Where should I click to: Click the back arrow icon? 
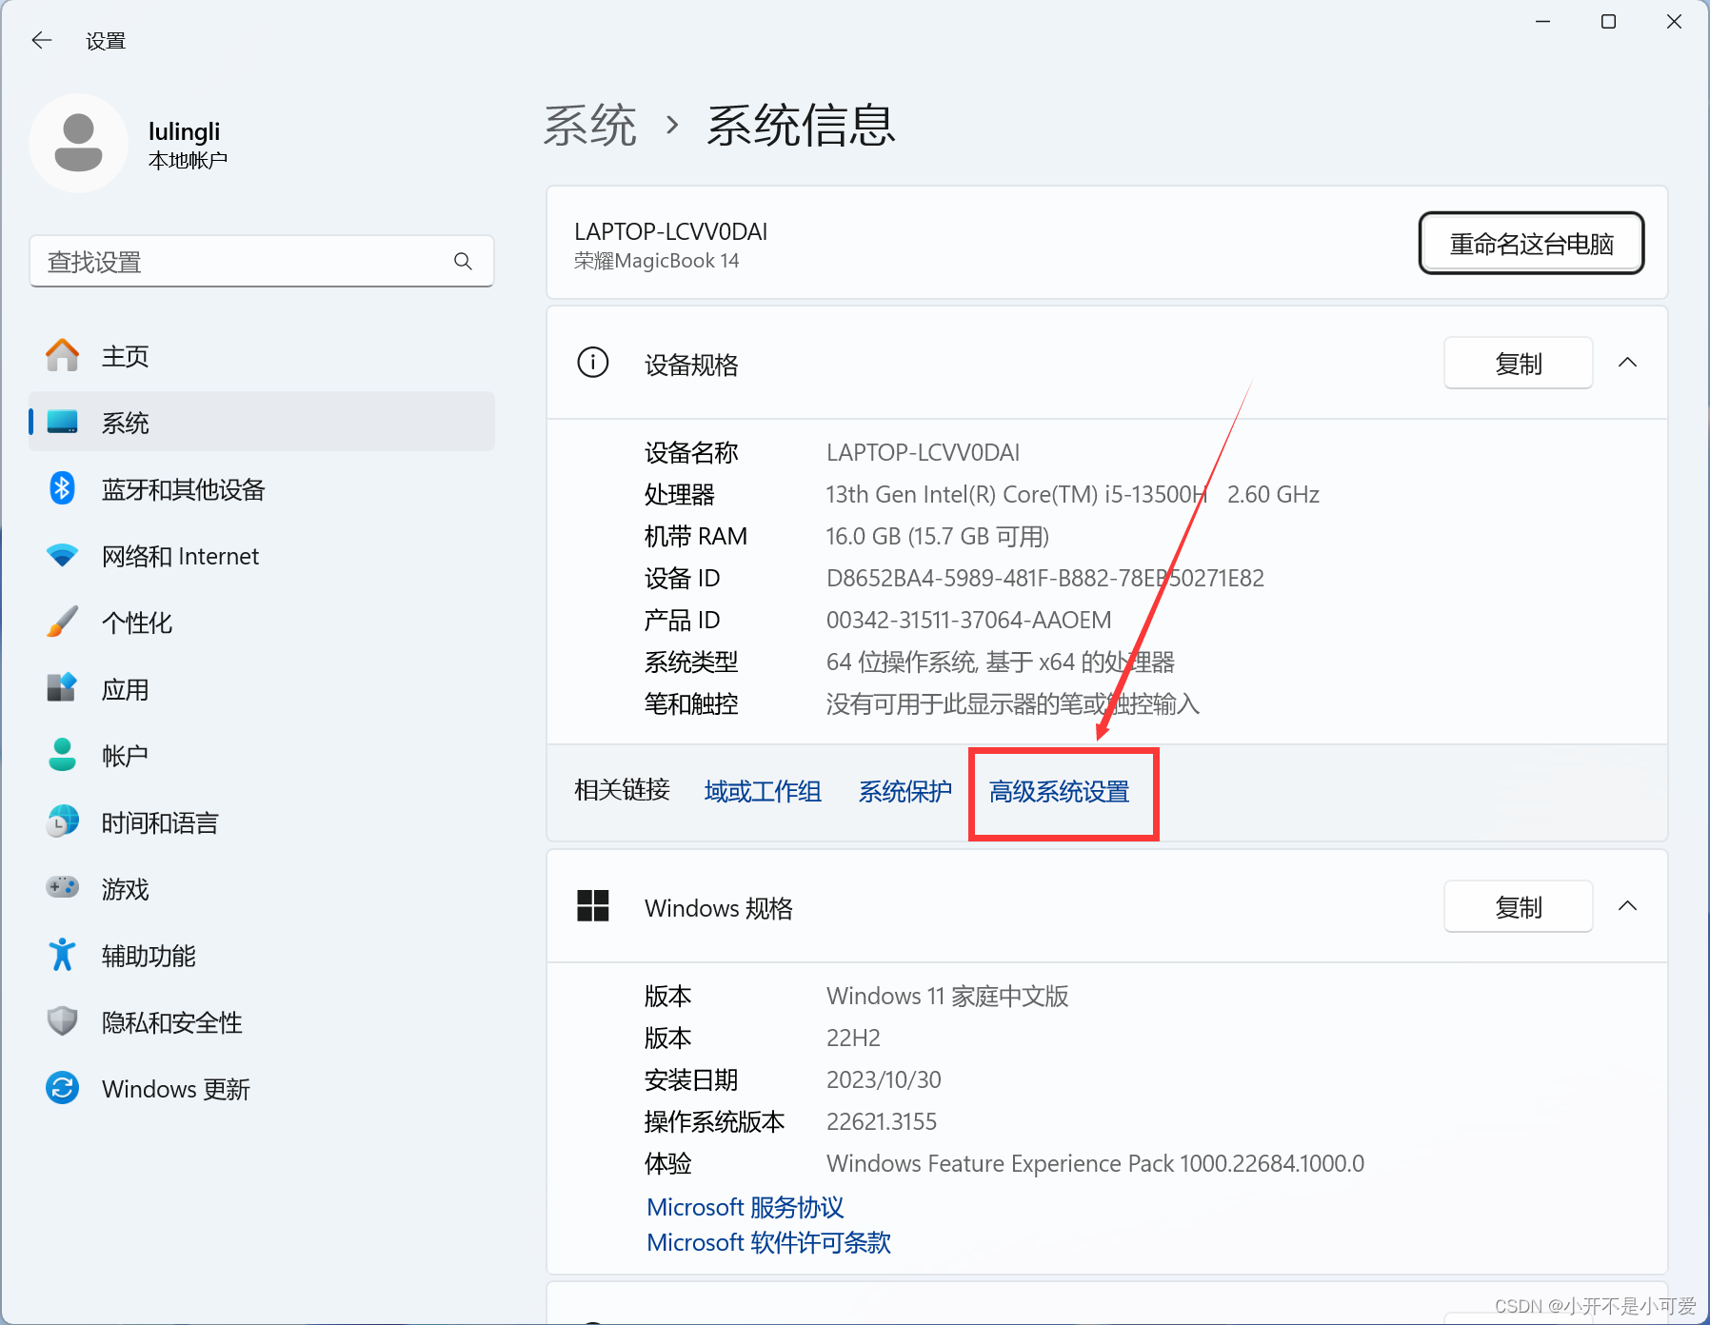point(42,40)
